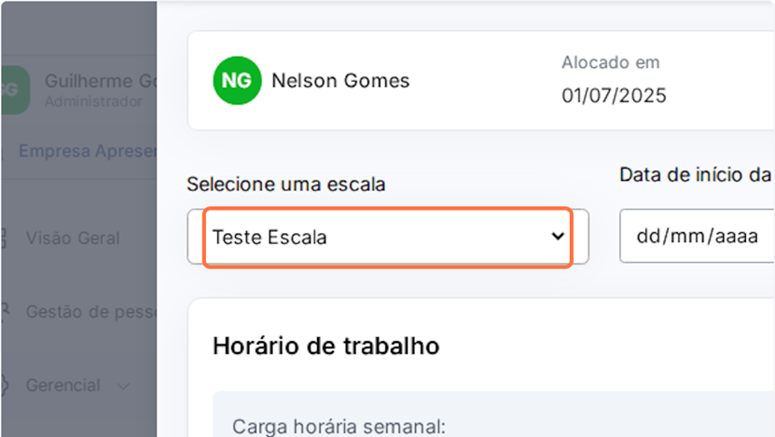Image resolution: width=775 pixels, height=437 pixels.
Task: Click the Carga horária semanal label
Action: (x=339, y=427)
